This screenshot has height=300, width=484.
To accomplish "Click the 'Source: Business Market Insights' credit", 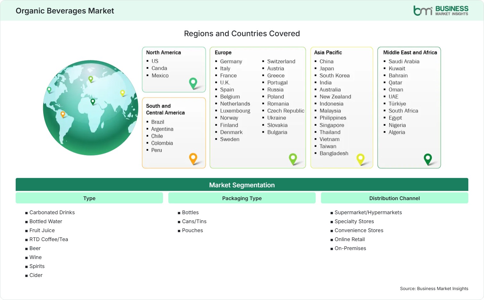I will 434,288.
